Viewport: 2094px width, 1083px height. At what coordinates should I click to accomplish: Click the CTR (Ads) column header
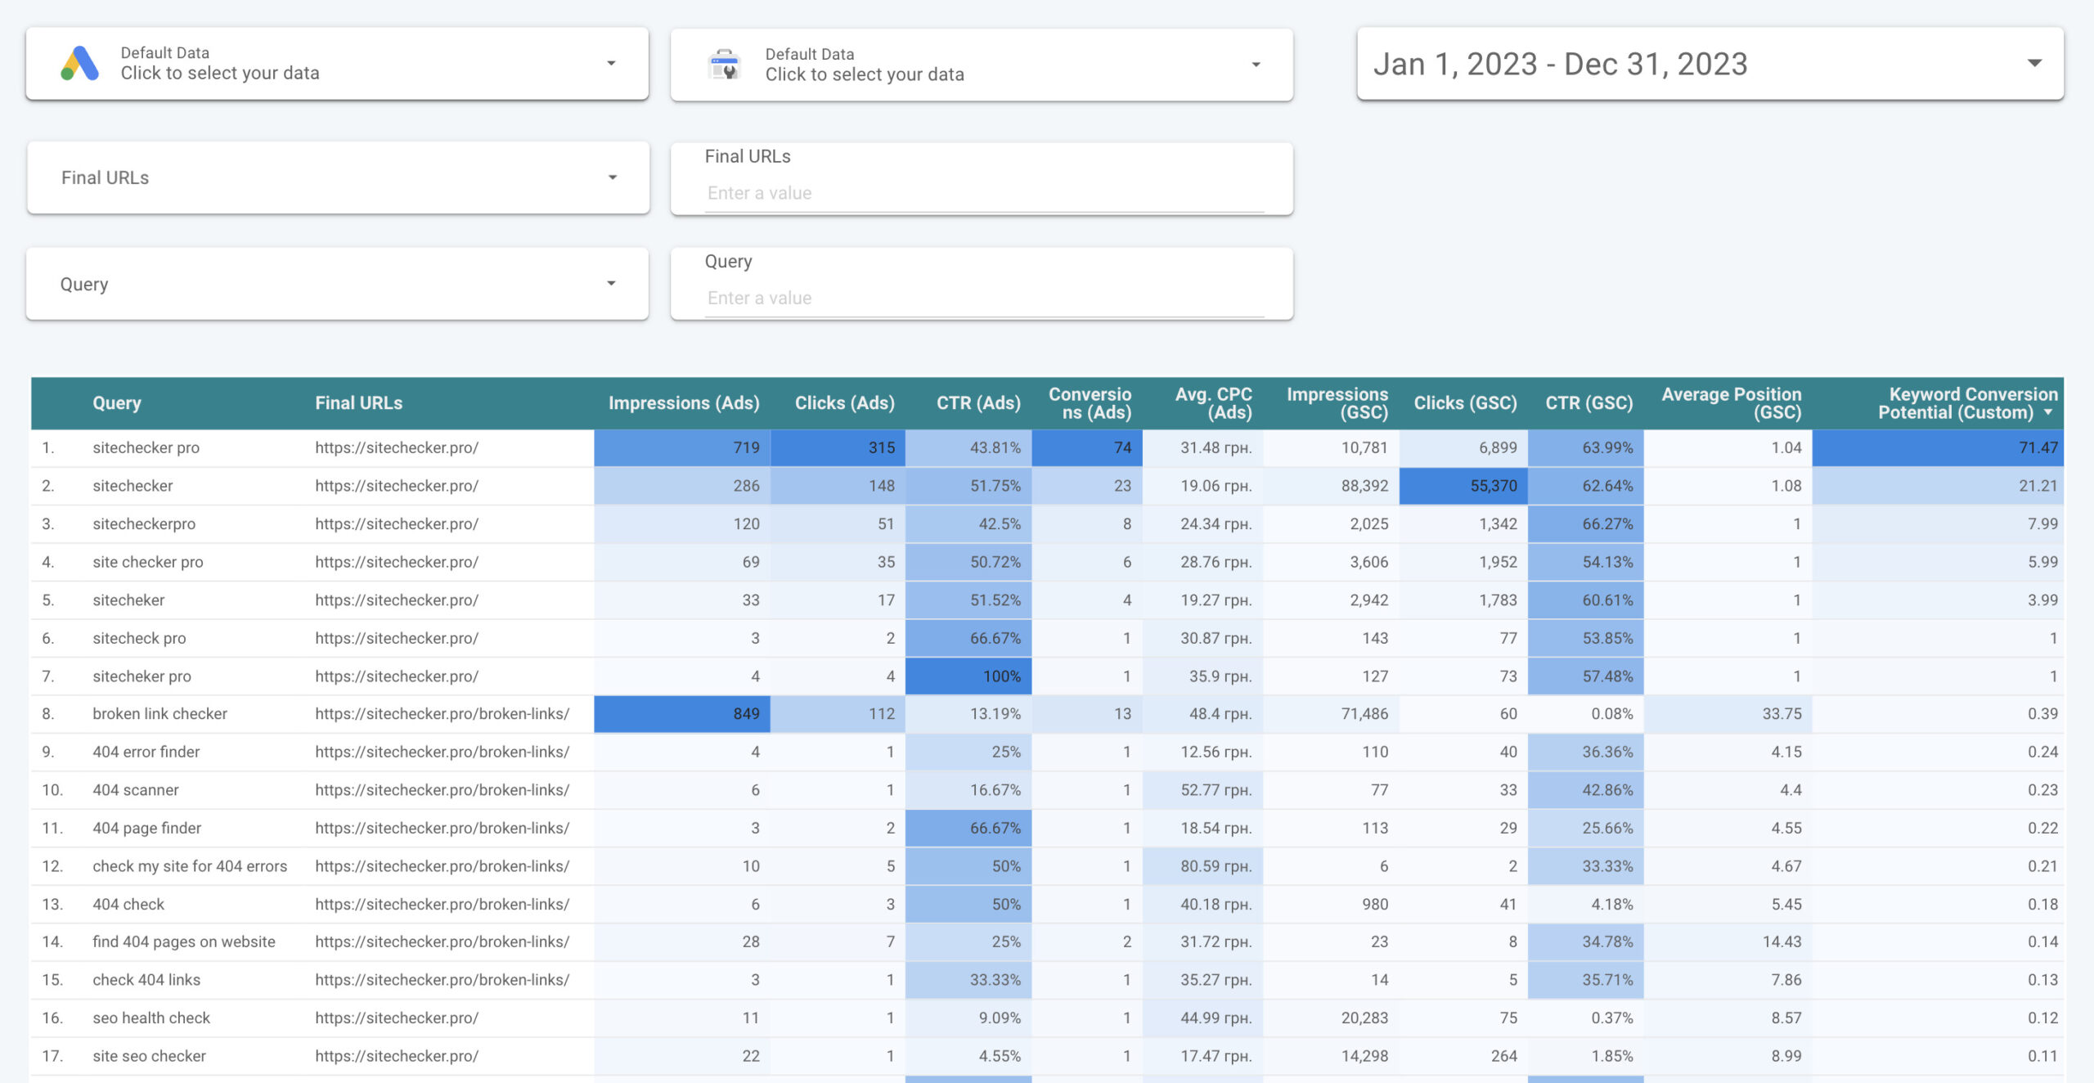click(977, 403)
